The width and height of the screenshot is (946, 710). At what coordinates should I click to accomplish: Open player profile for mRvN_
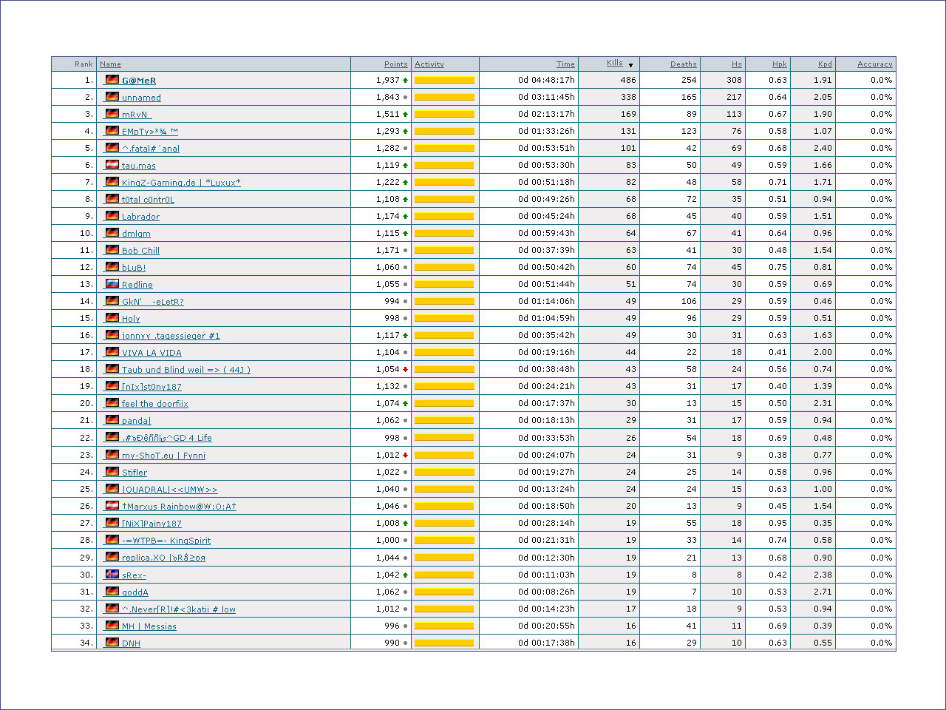[x=136, y=115]
